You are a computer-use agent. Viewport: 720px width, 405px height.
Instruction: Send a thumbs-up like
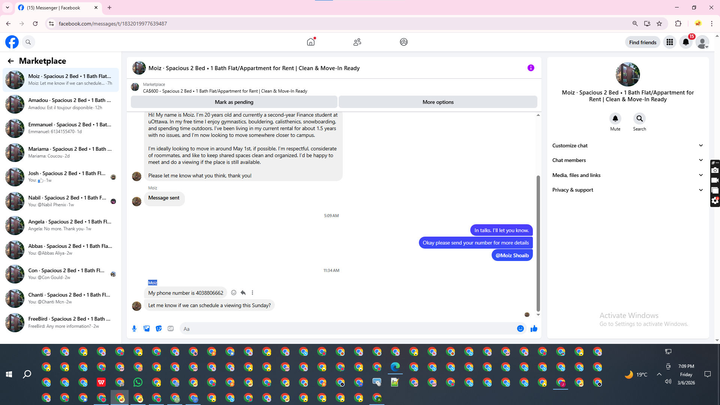coord(534,329)
